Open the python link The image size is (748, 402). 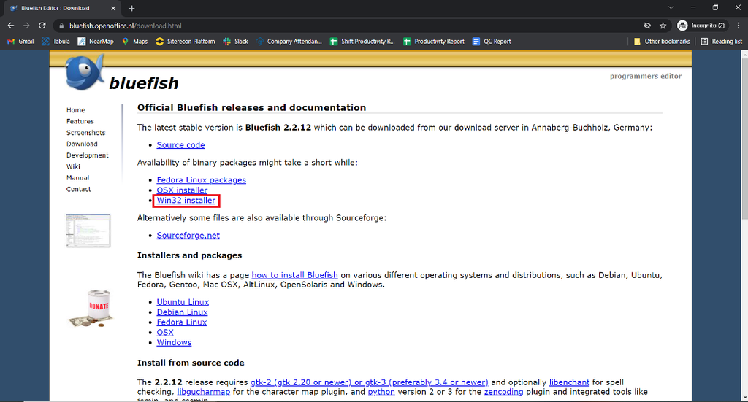(381, 392)
